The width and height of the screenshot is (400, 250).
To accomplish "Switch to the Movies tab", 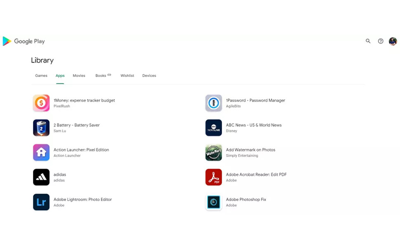I will point(79,75).
